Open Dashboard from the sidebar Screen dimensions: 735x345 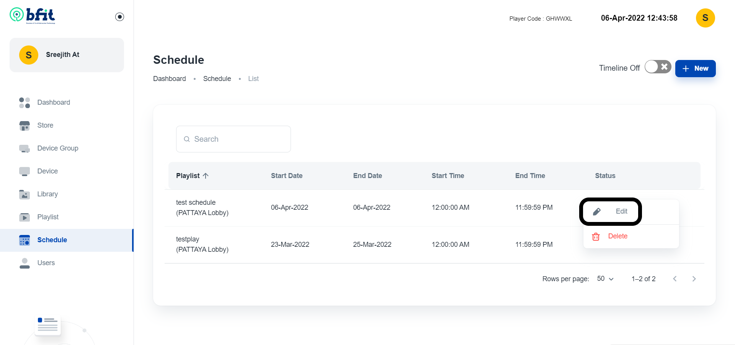click(x=67, y=102)
